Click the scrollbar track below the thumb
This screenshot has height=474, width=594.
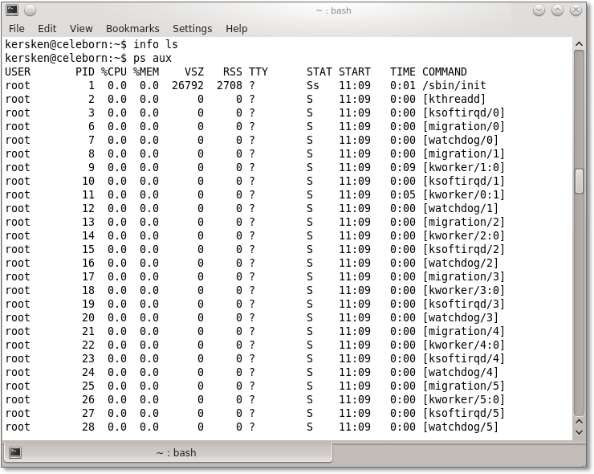579,321
